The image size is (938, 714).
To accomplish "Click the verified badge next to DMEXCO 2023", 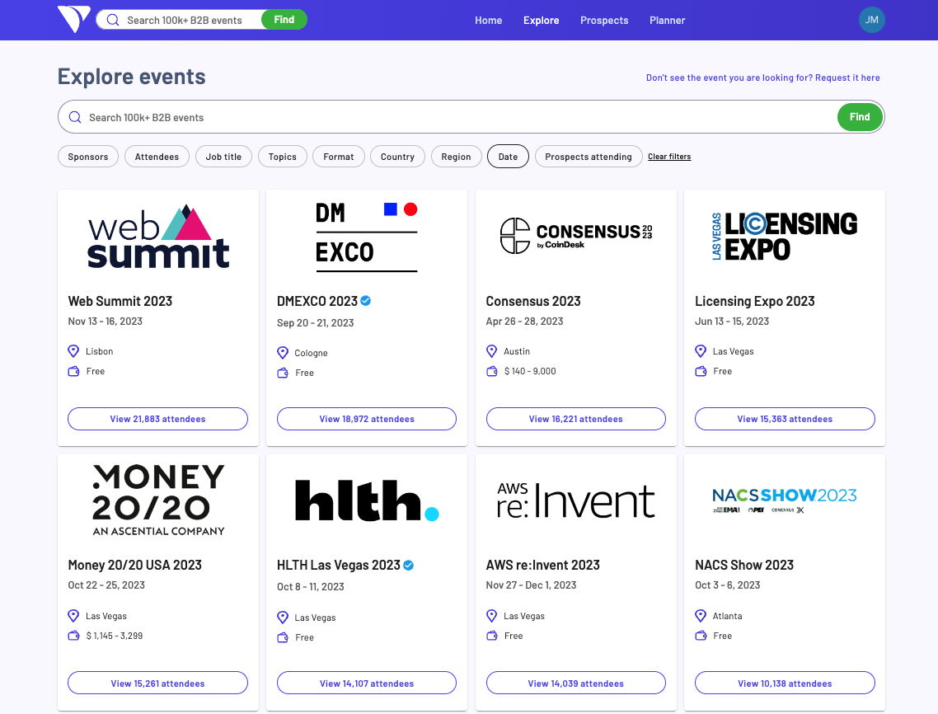I will point(365,301).
